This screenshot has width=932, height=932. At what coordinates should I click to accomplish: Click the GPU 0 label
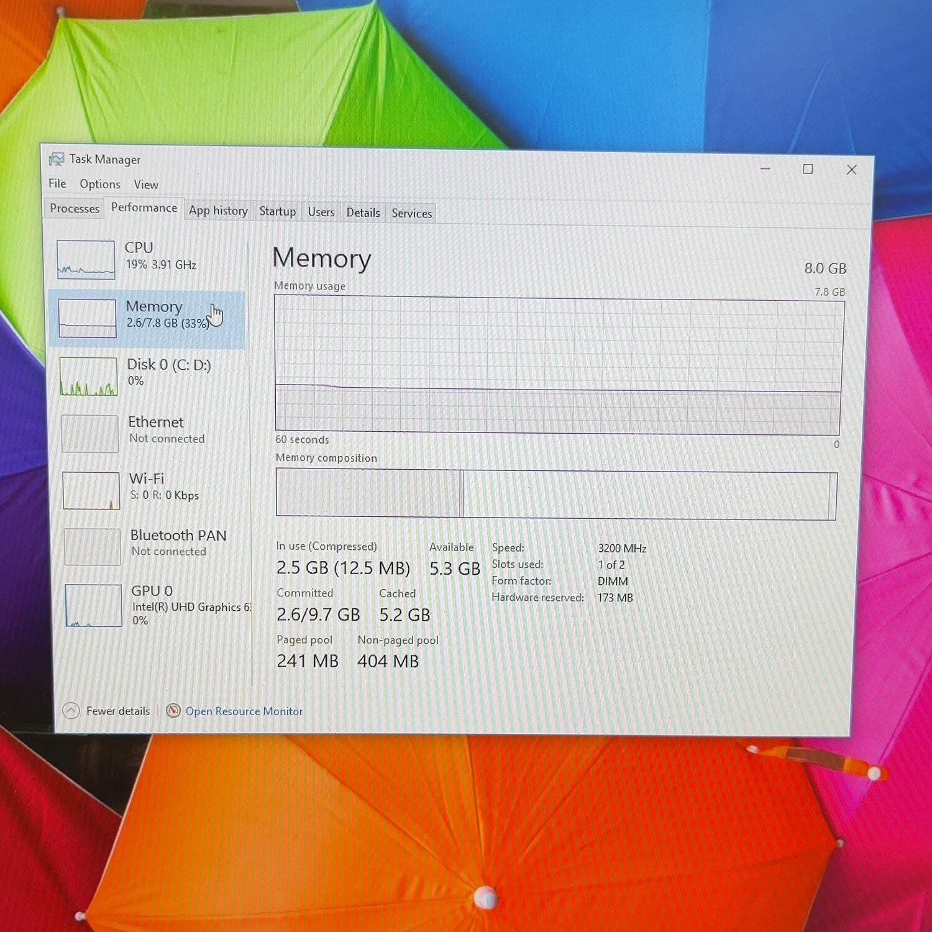point(152,590)
